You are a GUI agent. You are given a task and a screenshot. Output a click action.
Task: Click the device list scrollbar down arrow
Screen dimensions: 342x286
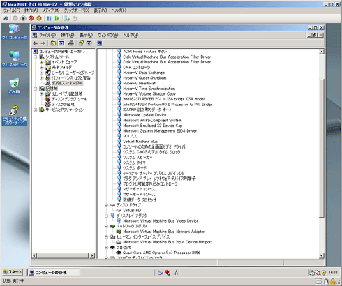coord(322,255)
